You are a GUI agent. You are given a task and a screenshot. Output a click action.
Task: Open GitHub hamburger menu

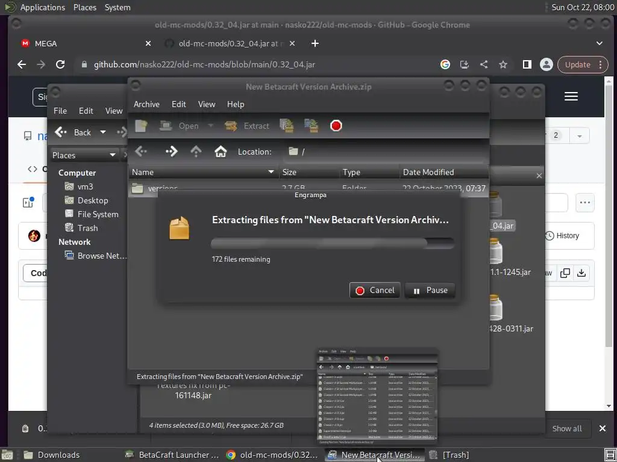571,96
